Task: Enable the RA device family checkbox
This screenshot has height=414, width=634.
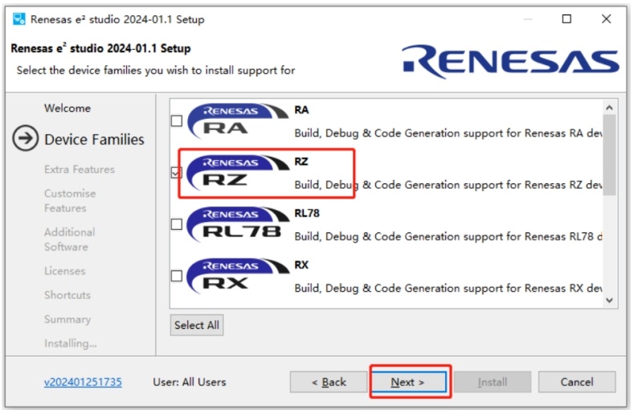Action: [x=177, y=121]
